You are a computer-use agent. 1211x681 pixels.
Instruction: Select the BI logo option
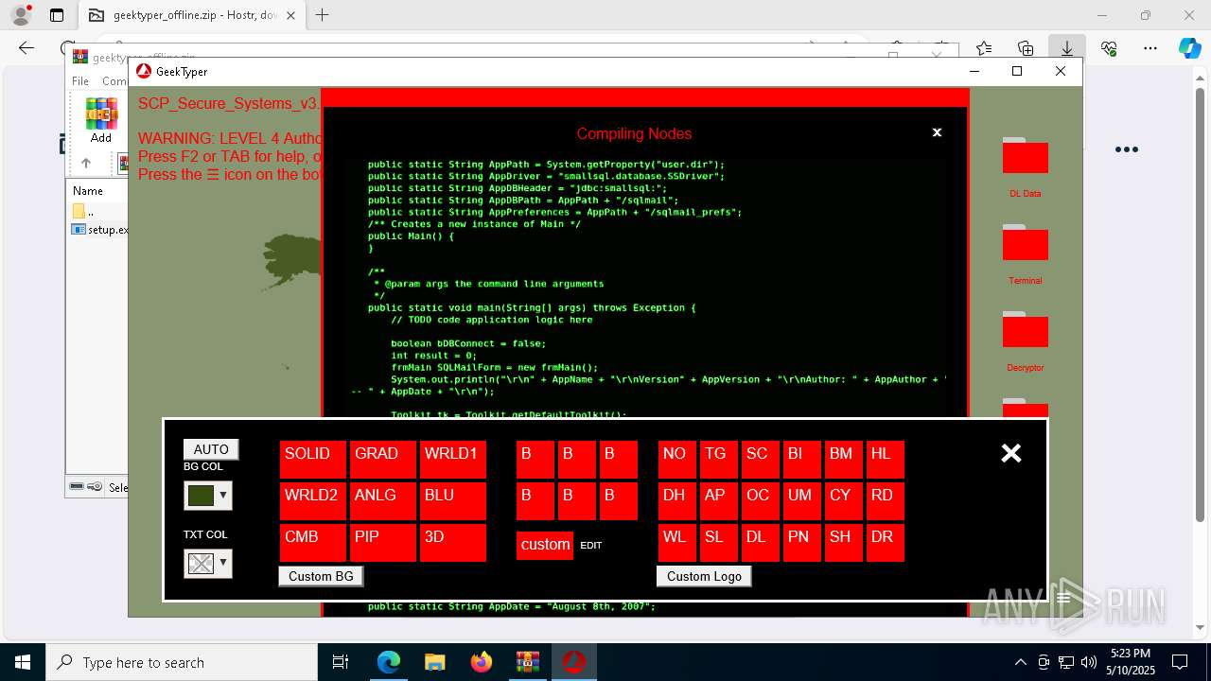[x=802, y=459]
